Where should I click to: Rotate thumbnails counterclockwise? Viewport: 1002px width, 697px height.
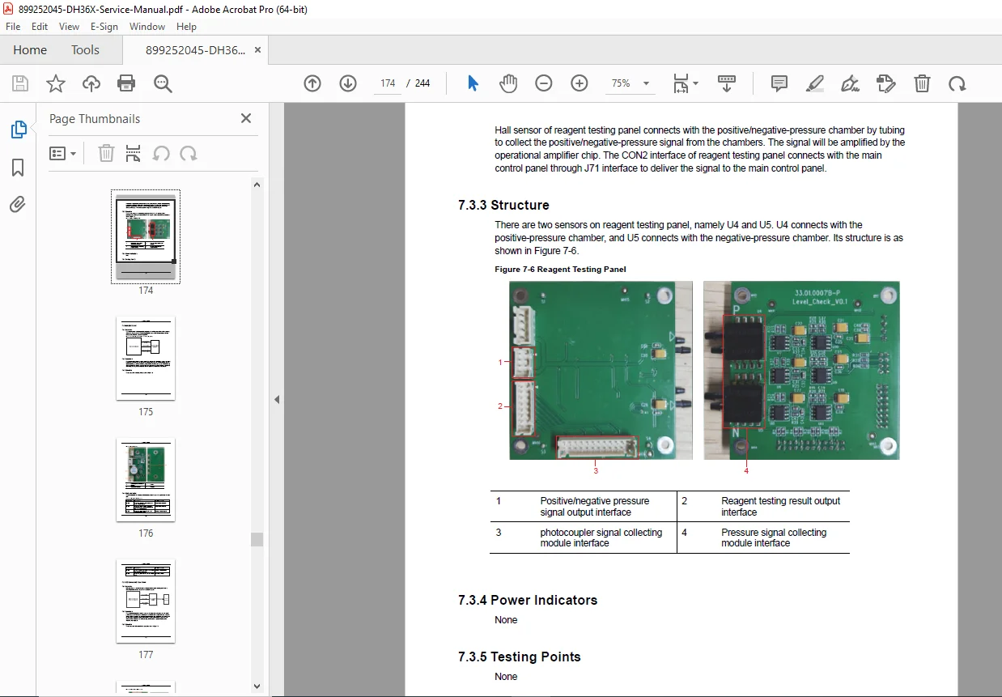coord(161,154)
